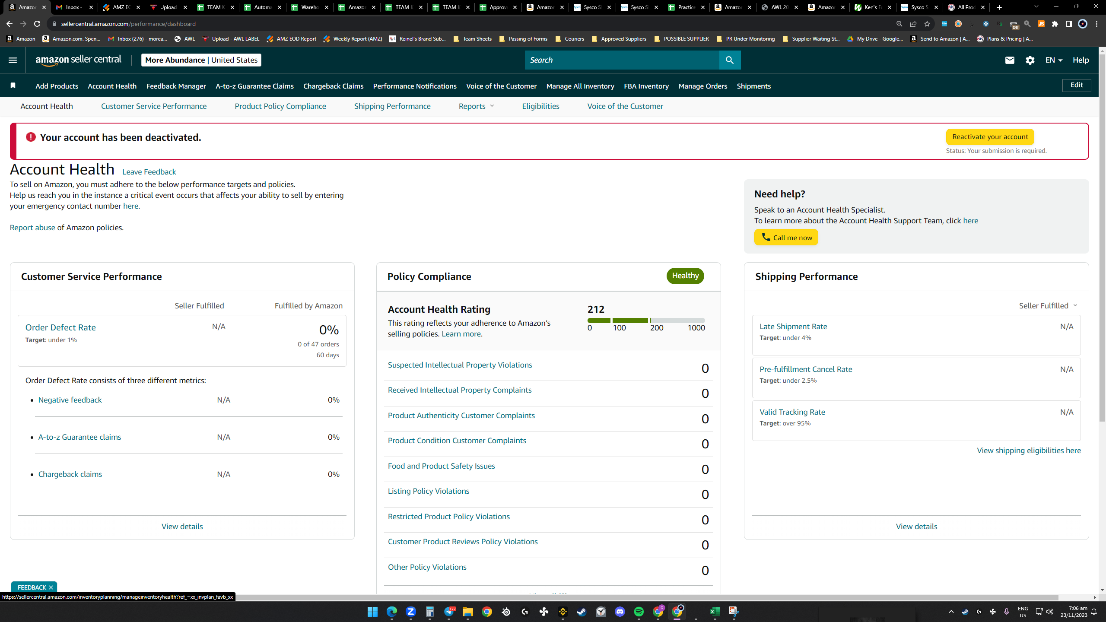Expand the Seller Fulfilled shipping dropdown

click(1048, 306)
